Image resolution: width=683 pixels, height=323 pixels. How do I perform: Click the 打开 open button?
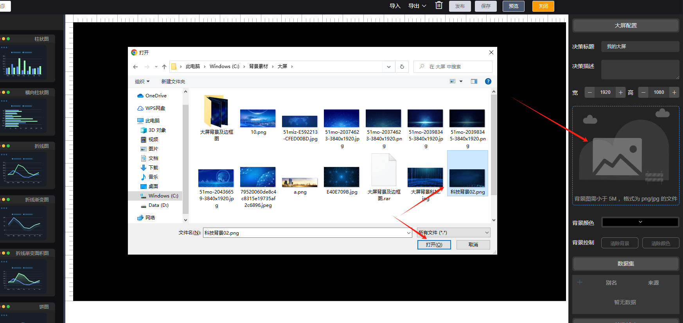434,245
